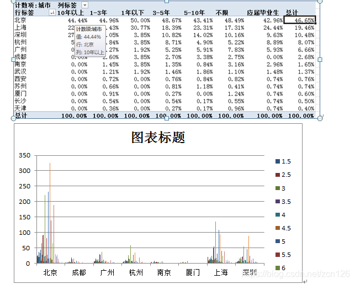355x284 pixels.
Task: Click the 7.83% cell in 广州 row
Action: pos(236,50)
